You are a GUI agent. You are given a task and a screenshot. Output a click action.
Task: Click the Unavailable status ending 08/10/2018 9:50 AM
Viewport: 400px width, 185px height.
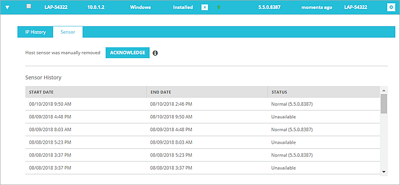[x=283, y=117]
